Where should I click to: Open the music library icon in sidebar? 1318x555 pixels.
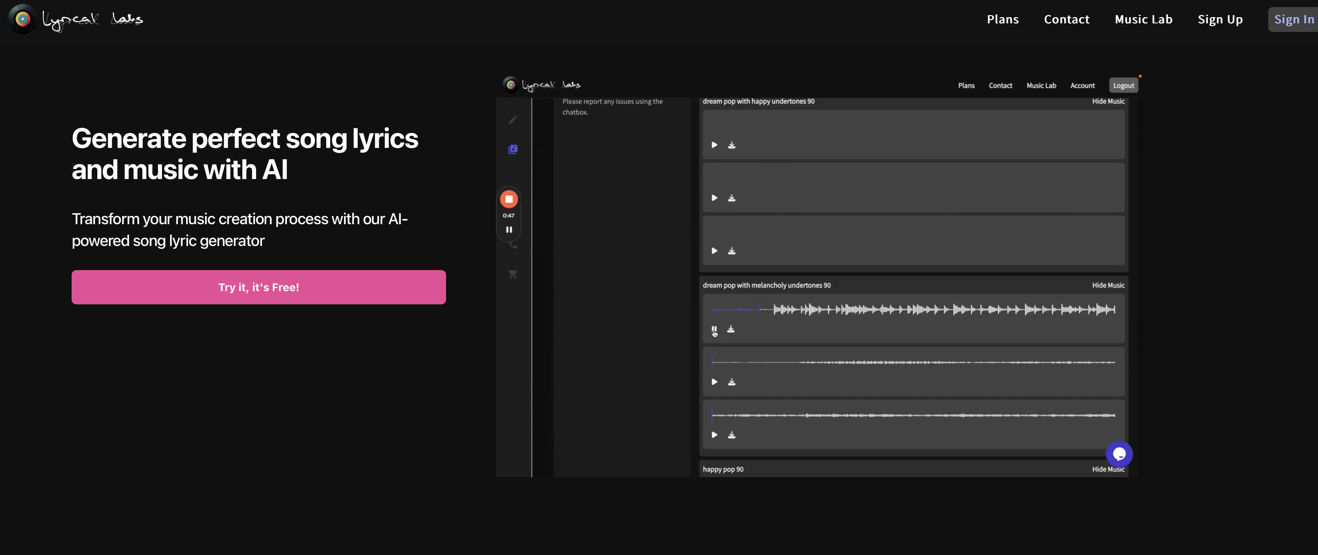pyautogui.click(x=513, y=149)
